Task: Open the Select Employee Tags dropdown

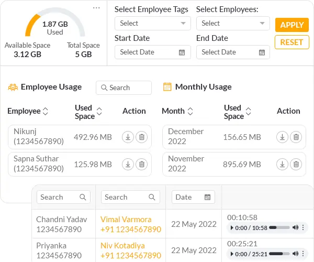Action: pyautogui.click(x=153, y=24)
